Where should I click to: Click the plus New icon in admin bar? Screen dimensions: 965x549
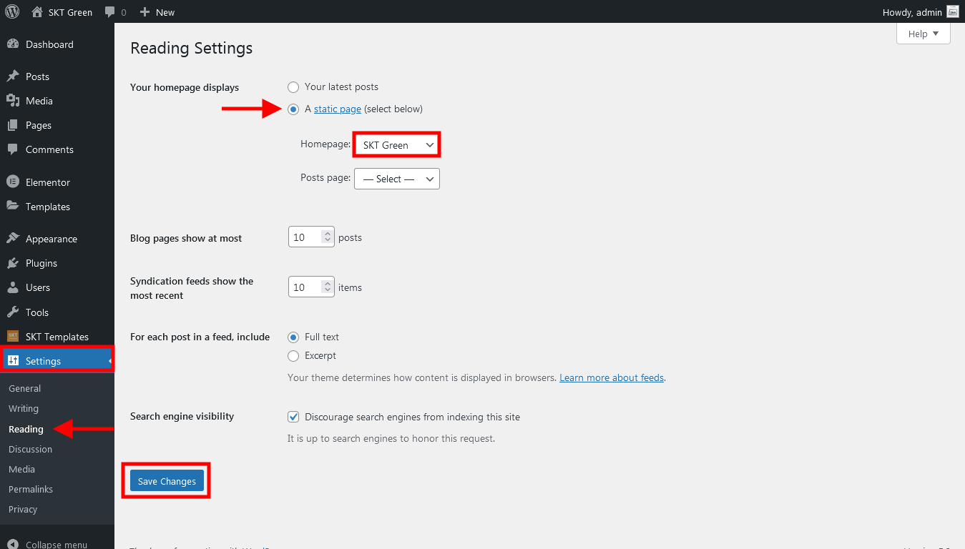pos(144,12)
